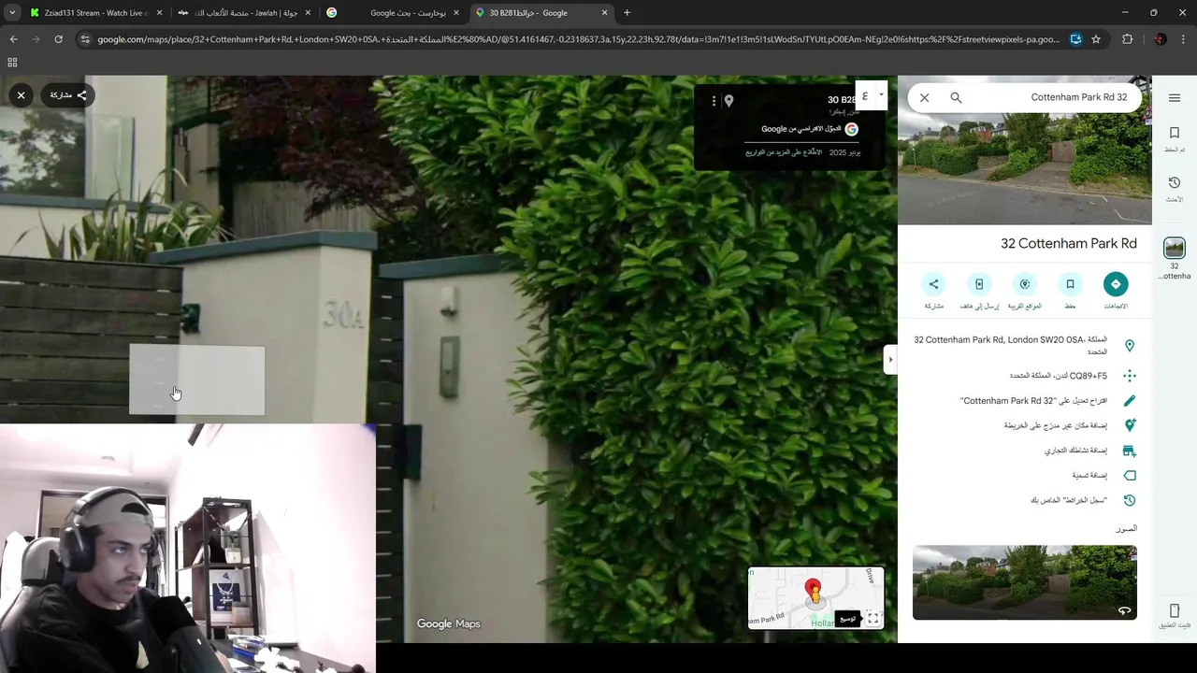
Task: Open the 360 photo thumbnail under الصور
Action: click(x=1025, y=582)
